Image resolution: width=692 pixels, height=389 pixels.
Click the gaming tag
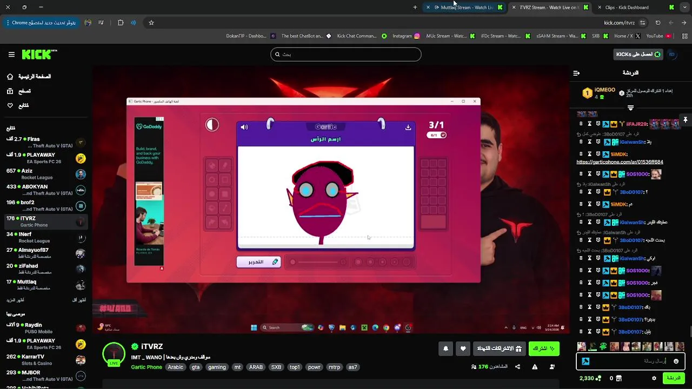[217, 367]
